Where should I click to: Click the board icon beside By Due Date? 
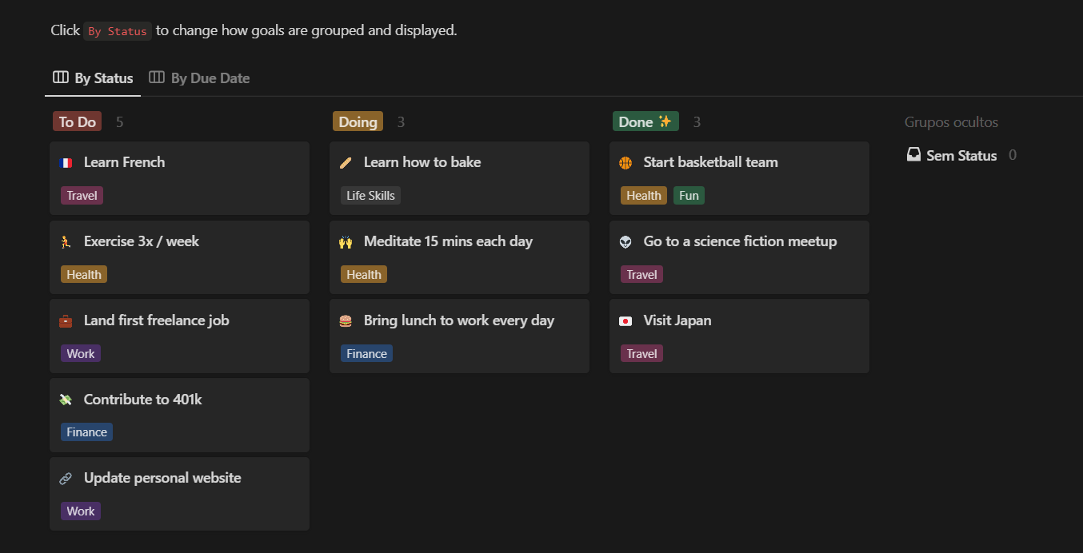click(155, 77)
